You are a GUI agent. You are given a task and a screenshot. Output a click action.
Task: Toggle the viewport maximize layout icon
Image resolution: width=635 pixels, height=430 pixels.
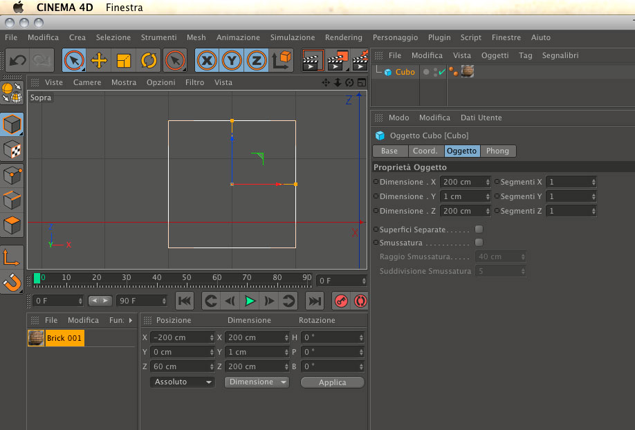click(x=361, y=82)
